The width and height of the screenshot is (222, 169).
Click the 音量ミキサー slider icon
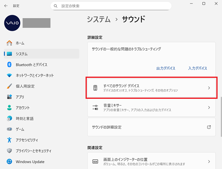[x=95, y=107]
